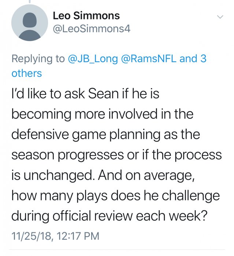Select the thread connector line above the avatar

pyautogui.click(x=30, y=1)
